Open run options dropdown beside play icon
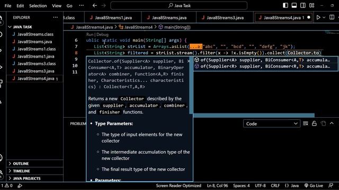Screen dimensions: 339x190 324,17
